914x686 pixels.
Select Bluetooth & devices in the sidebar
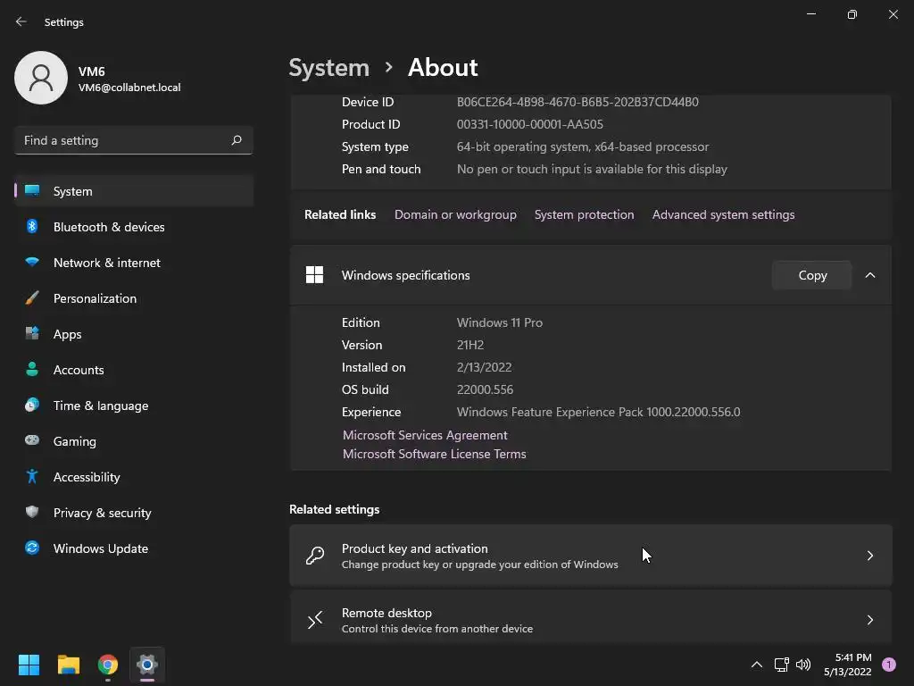(134, 227)
